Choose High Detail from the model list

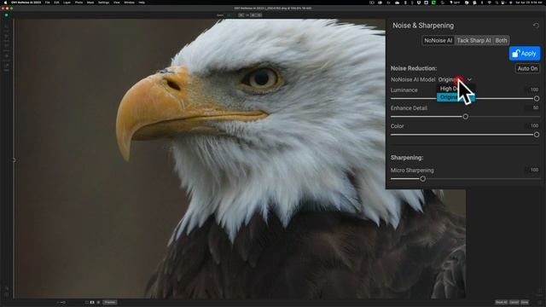[x=456, y=89]
